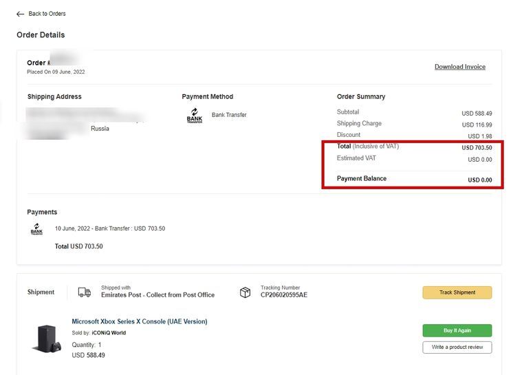Click Emirates Post - Collect from Post Office
The width and height of the screenshot is (511, 375).
pos(157,295)
